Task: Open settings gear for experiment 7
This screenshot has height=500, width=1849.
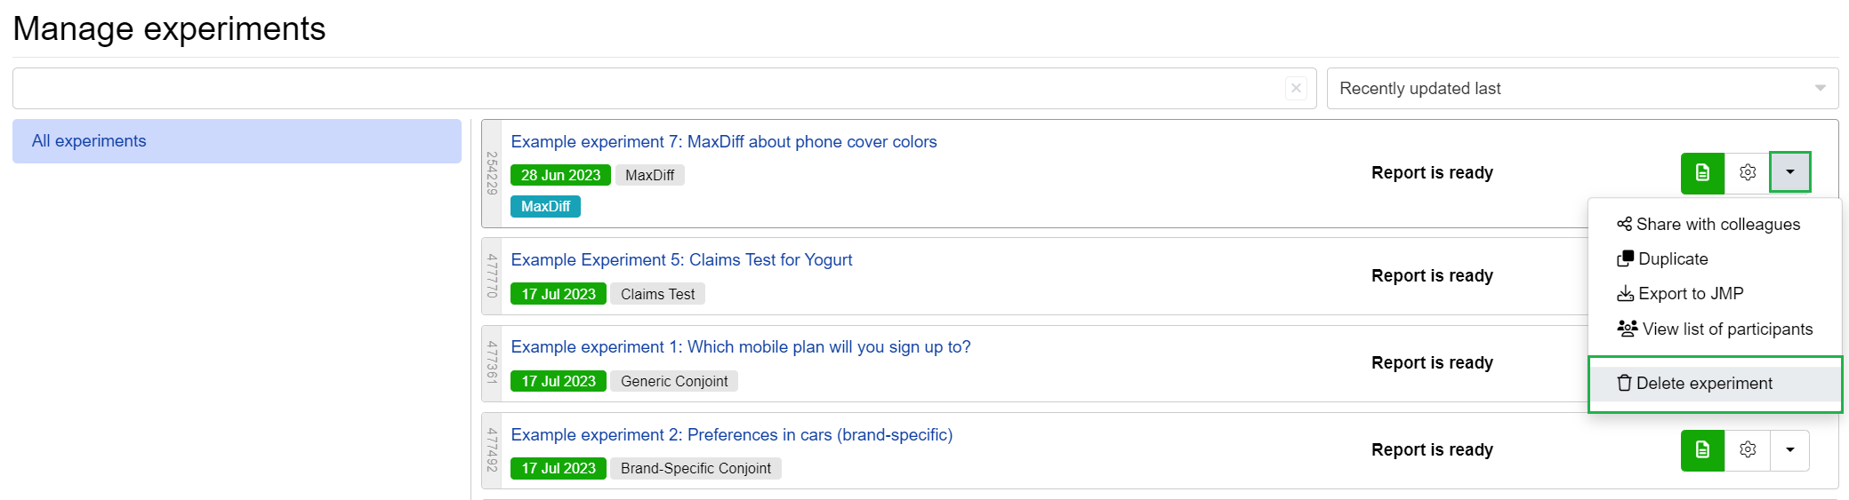Action: tap(1748, 172)
